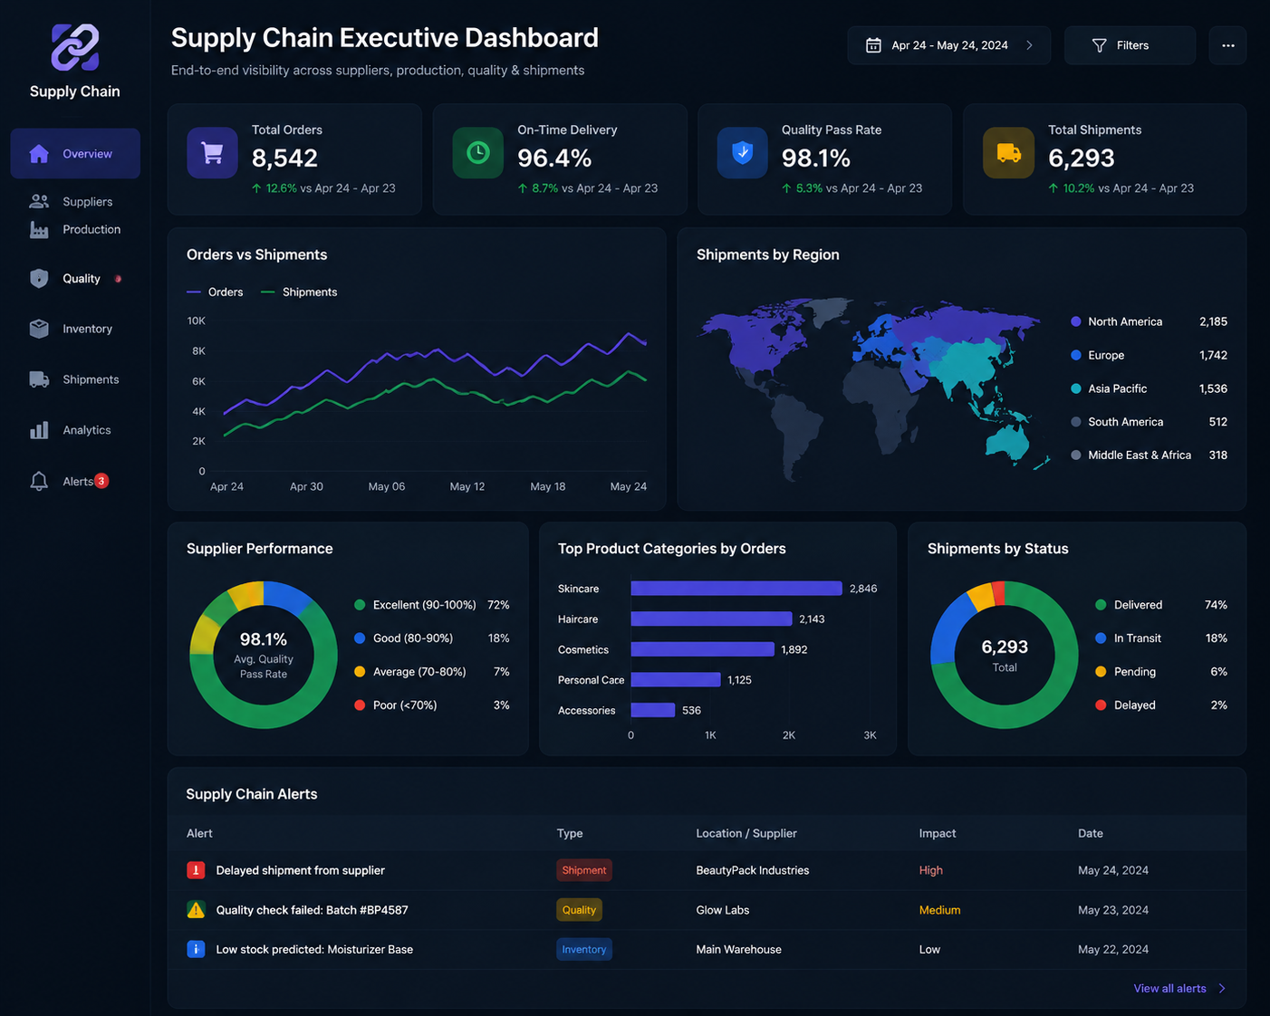Toggle Poor (<70%) legend entry
The height and width of the screenshot is (1016, 1270).
click(x=431, y=705)
